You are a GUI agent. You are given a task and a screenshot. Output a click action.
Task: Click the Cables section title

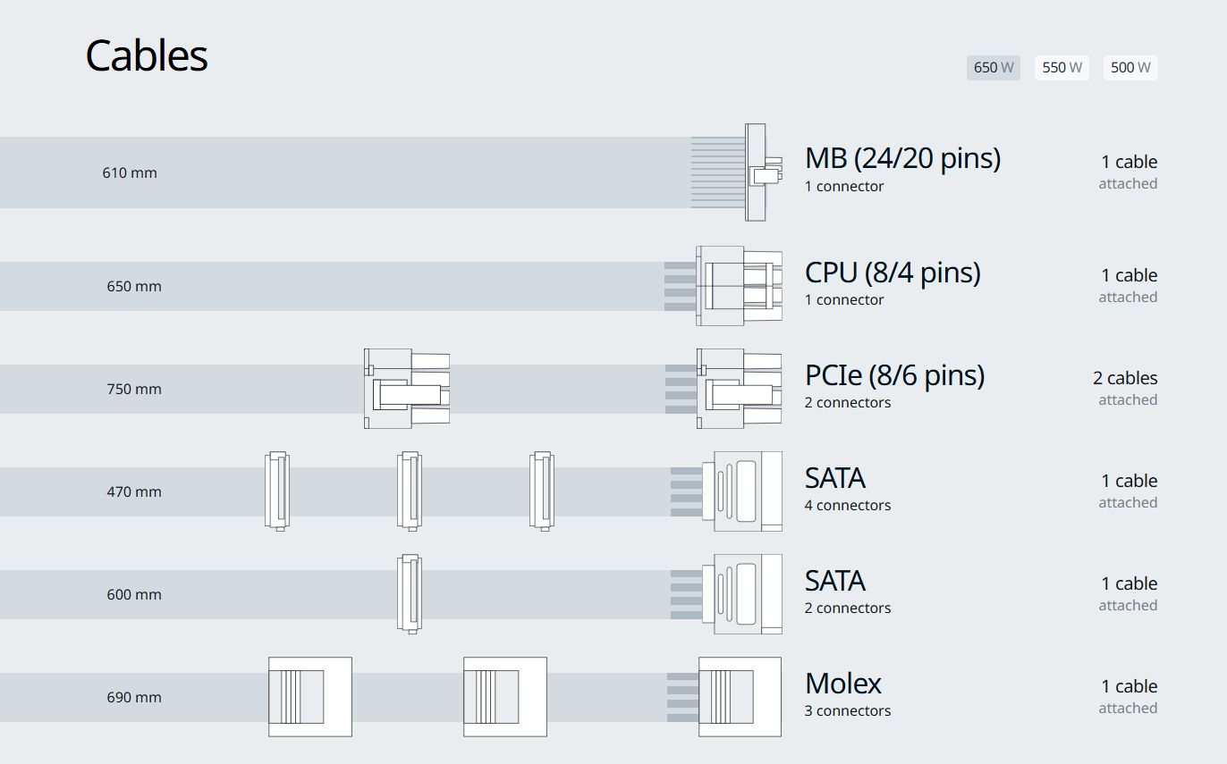pyautogui.click(x=147, y=55)
